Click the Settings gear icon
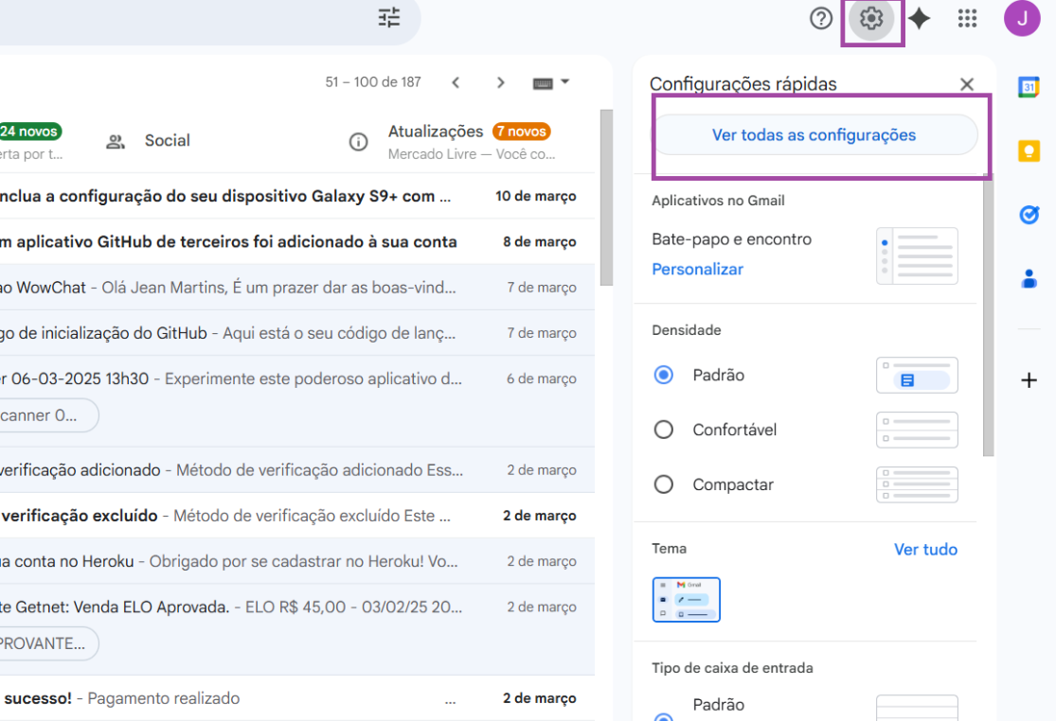Screen dimensions: 1056x721 click(871, 18)
